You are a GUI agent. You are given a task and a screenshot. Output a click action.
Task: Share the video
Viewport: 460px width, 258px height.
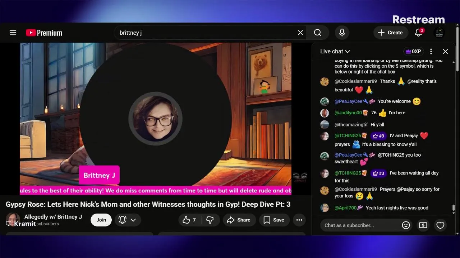(239, 220)
